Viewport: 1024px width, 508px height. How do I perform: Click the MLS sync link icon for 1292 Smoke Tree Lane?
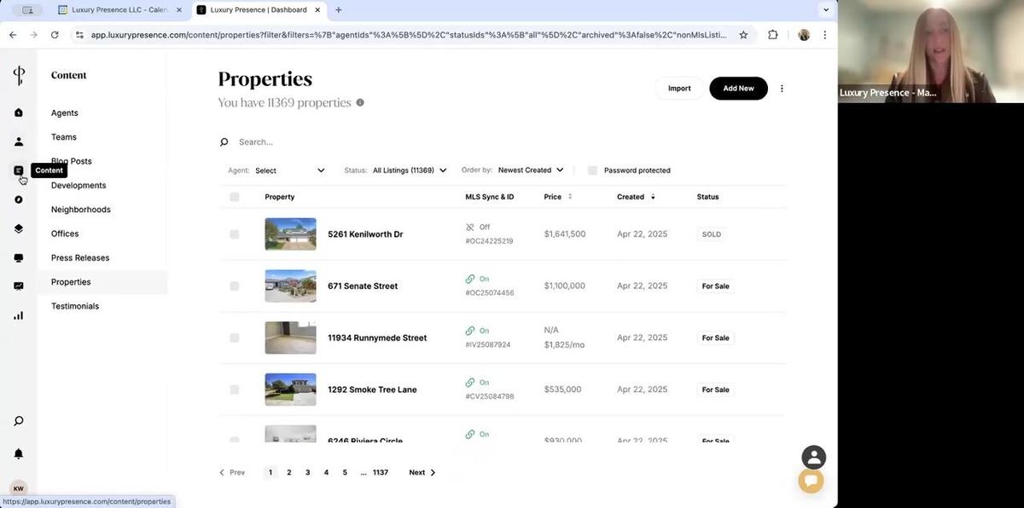[470, 383]
